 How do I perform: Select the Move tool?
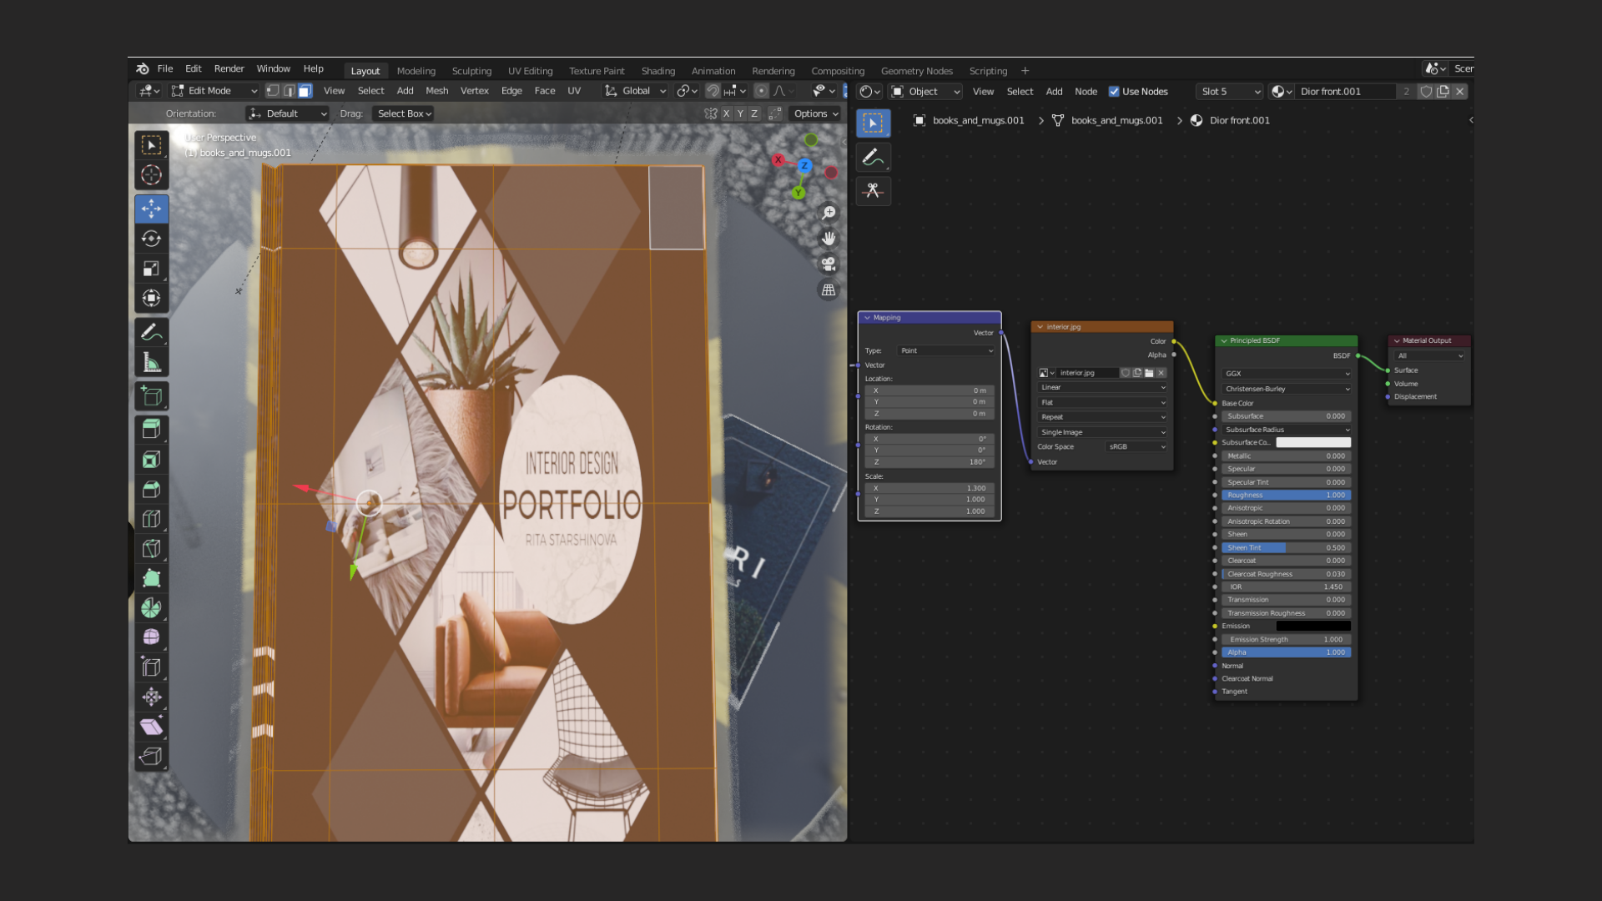151,209
